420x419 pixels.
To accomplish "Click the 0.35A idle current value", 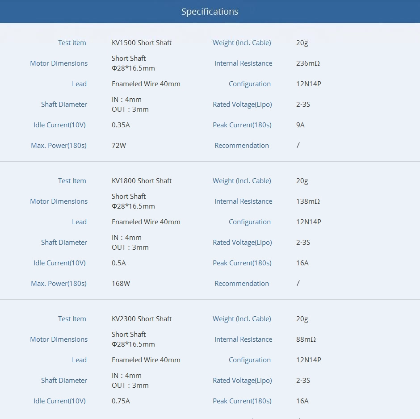I will pos(121,125).
